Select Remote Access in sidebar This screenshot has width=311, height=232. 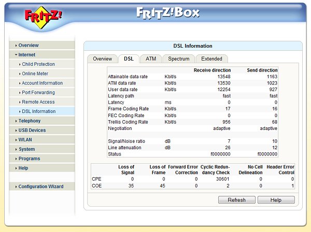pyautogui.click(x=38, y=102)
